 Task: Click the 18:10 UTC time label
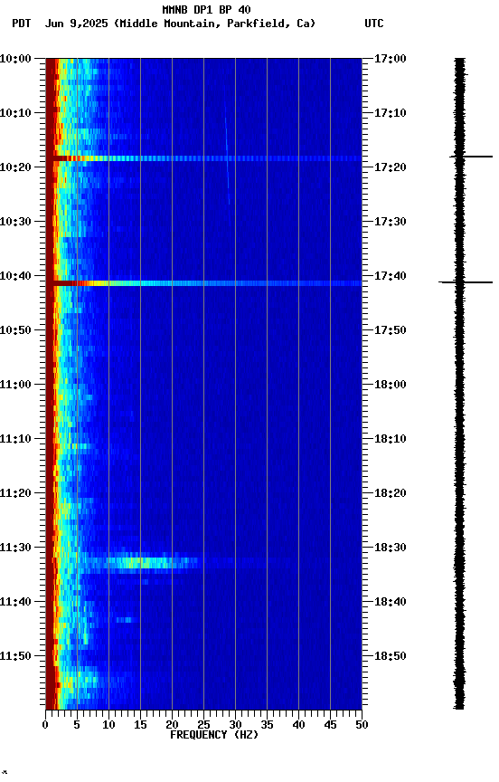click(391, 439)
